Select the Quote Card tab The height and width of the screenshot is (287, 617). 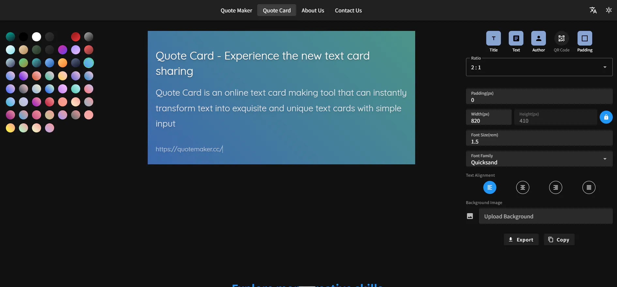tap(277, 10)
